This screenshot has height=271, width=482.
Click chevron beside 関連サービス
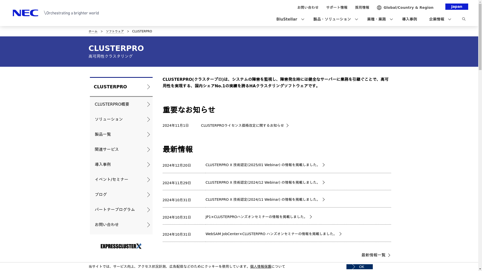tap(148, 150)
